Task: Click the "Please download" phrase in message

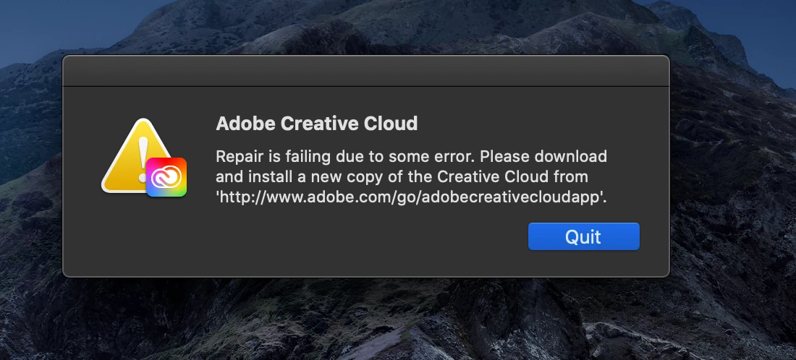Action: [x=543, y=156]
